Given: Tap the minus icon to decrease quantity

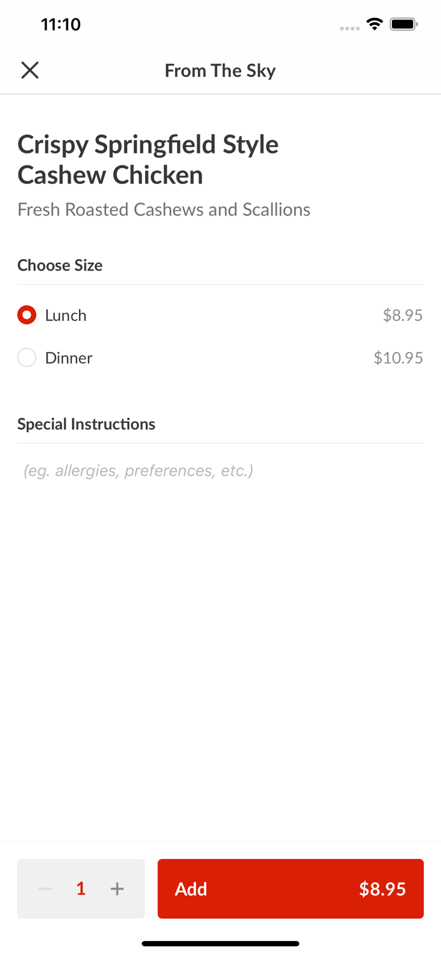Looking at the screenshot, I should tap(44, 889).
